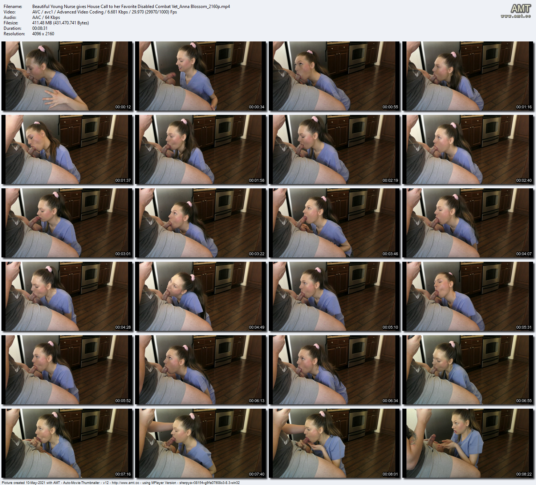The height and width of the screenshot is (485, 536).
Task: Click the www.amt.cc text under the logo
Action: [x=516, y=16]
